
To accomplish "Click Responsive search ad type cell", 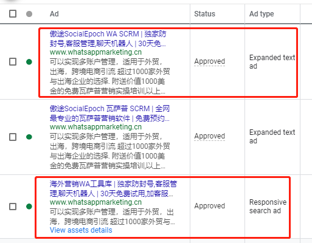I will coord(268,207).
